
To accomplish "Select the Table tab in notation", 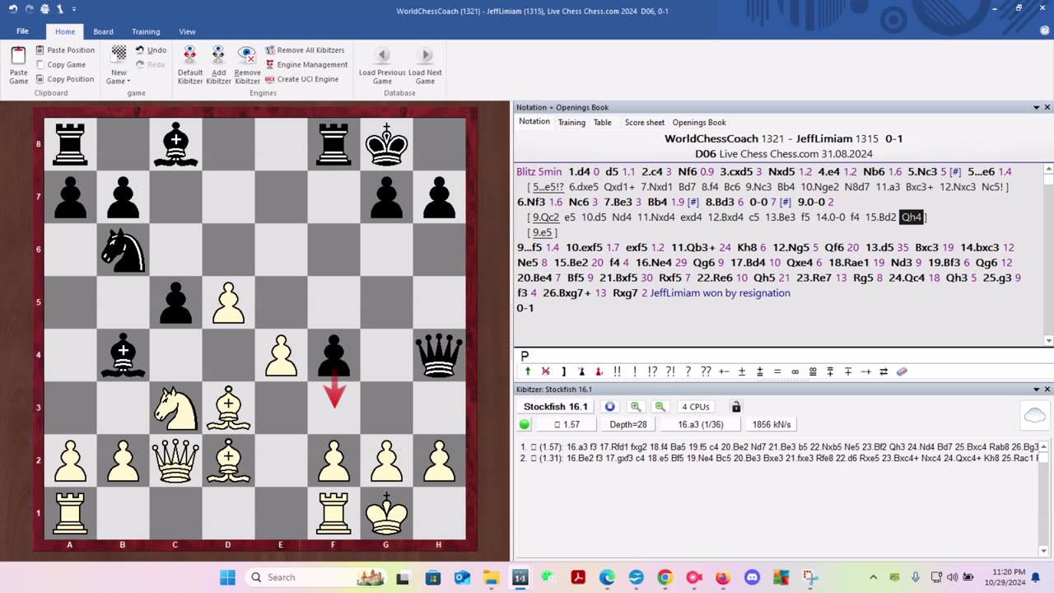I will click(603, 122).
